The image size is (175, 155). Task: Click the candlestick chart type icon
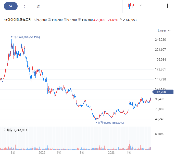tap(131, 6)
